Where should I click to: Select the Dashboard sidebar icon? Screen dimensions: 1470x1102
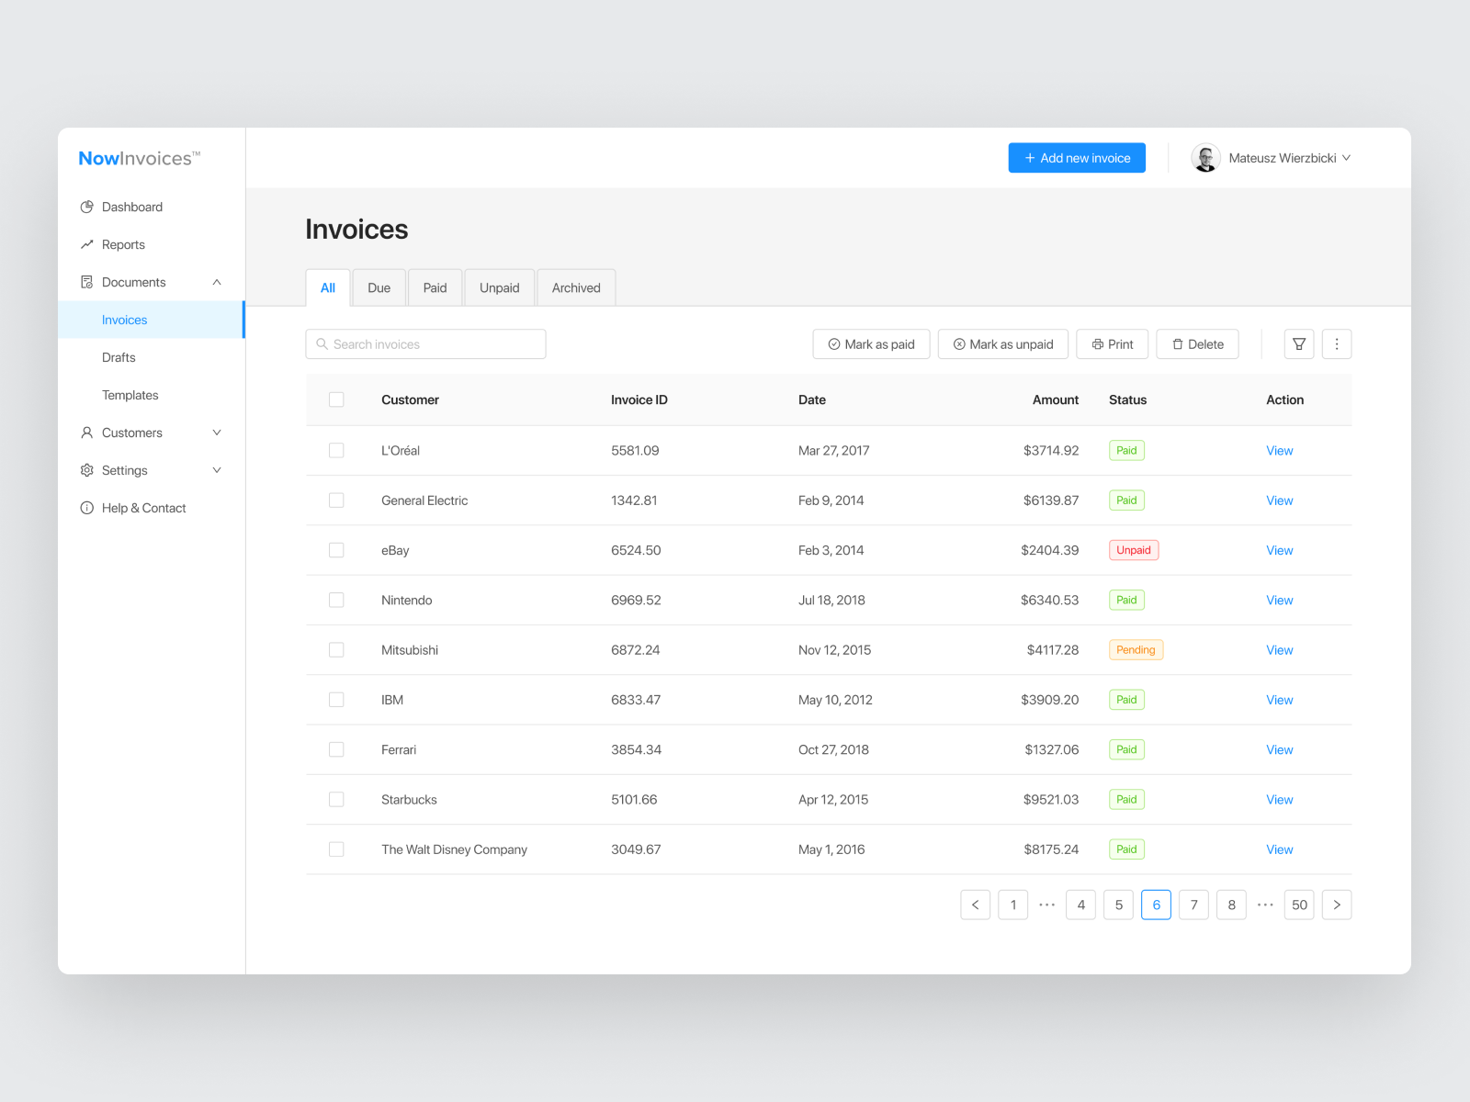point(86,207)
